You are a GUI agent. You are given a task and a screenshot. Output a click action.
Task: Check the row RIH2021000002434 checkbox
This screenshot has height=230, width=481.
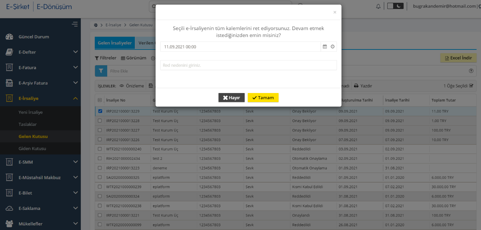coord(100,158)
